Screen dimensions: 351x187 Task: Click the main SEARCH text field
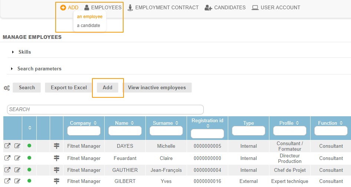pos(105,109)
